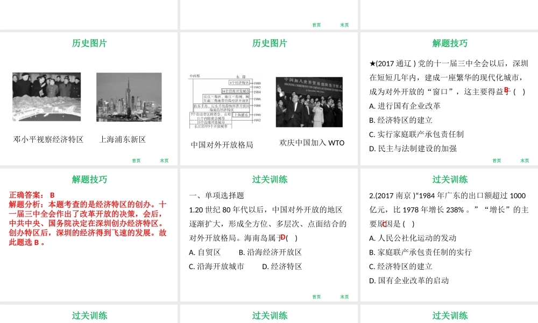
Task: Click option C. 沿海开放城市
Action: (x=216, y=266)
